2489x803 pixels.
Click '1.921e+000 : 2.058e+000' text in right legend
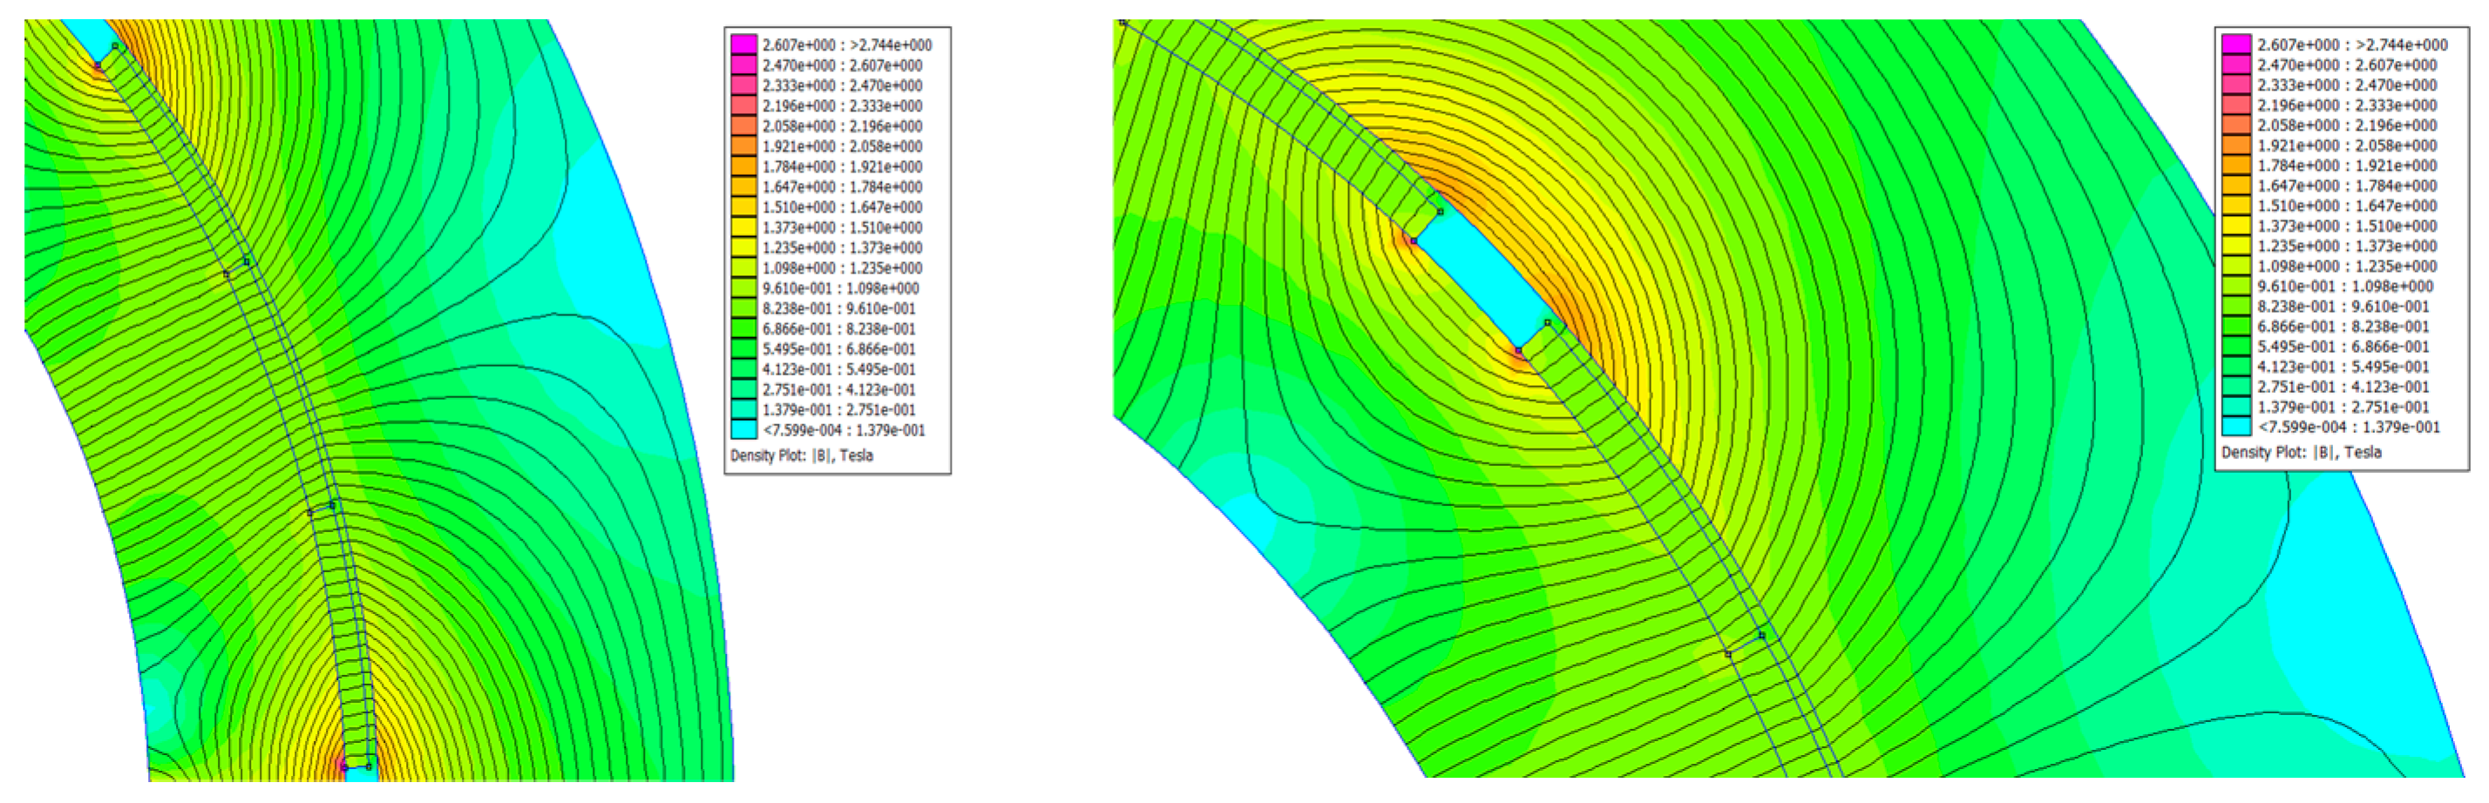pyautogui.click(x=2347, y=145)
